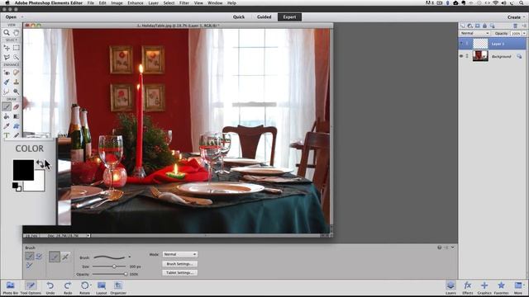
Task: Select the Type tool
Action: (x=7, y=135)
